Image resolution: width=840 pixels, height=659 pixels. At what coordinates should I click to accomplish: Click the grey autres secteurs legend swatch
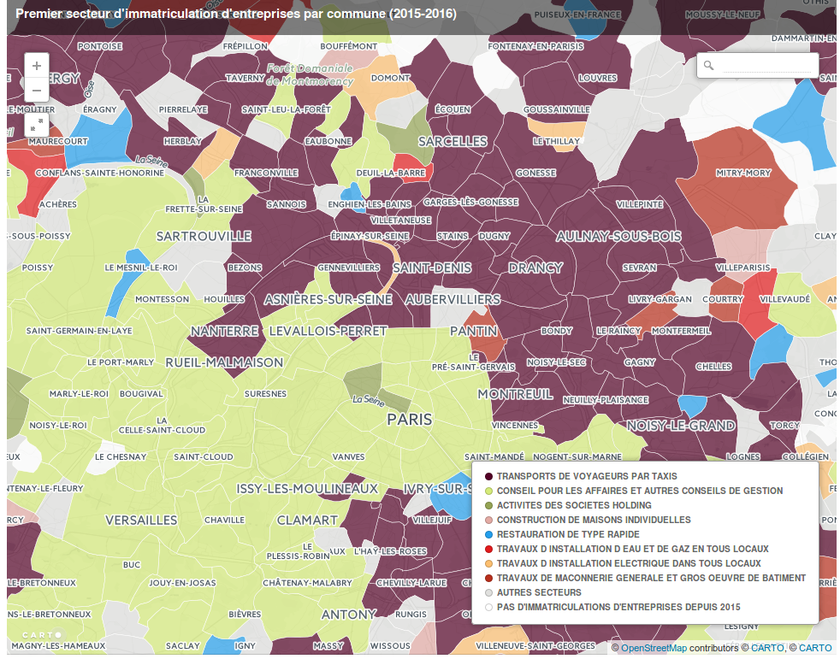pyautogui.click(x=488, y=592)
